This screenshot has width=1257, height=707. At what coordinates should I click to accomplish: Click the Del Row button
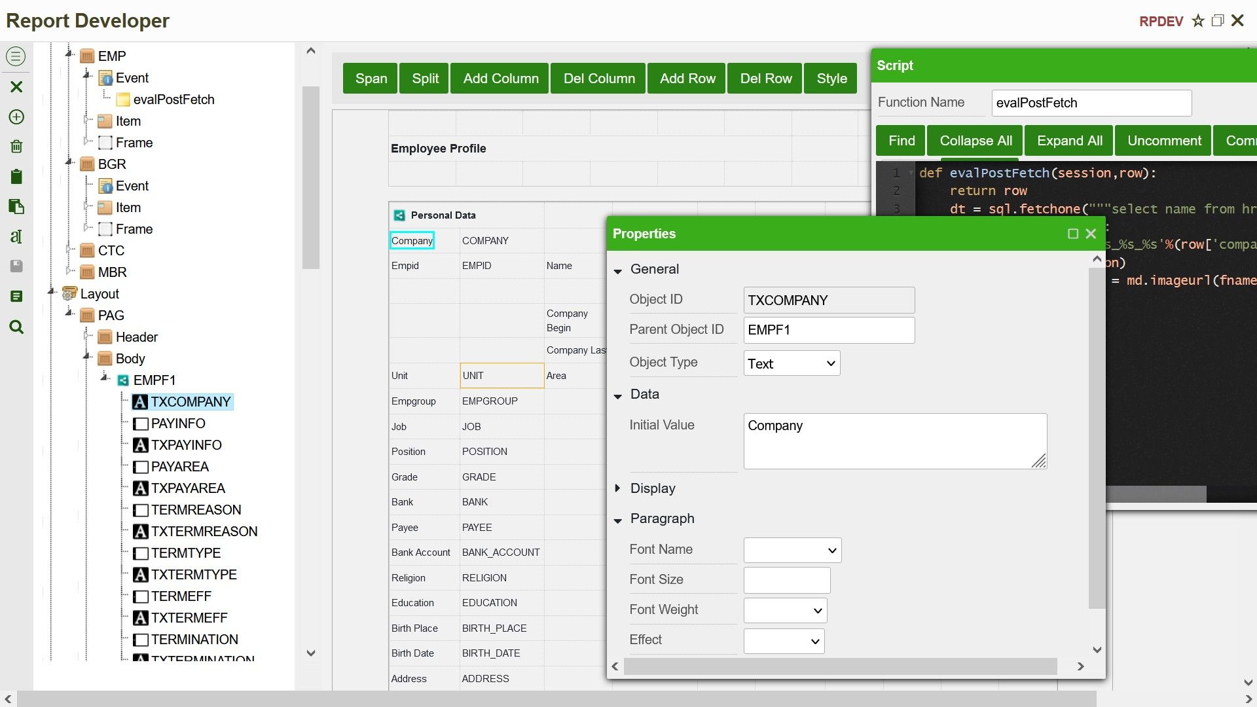point(766,79)
